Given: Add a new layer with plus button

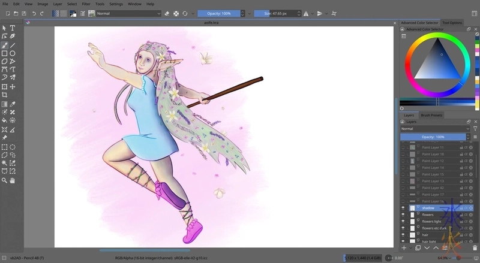Looking at the screenshot, I should point(404,247).
